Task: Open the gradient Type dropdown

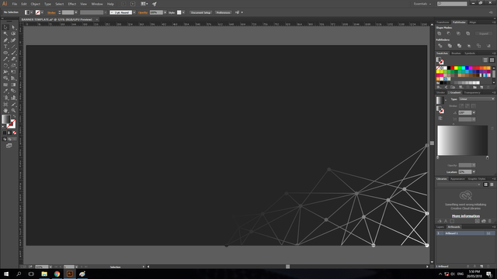Action: (476, 99)
